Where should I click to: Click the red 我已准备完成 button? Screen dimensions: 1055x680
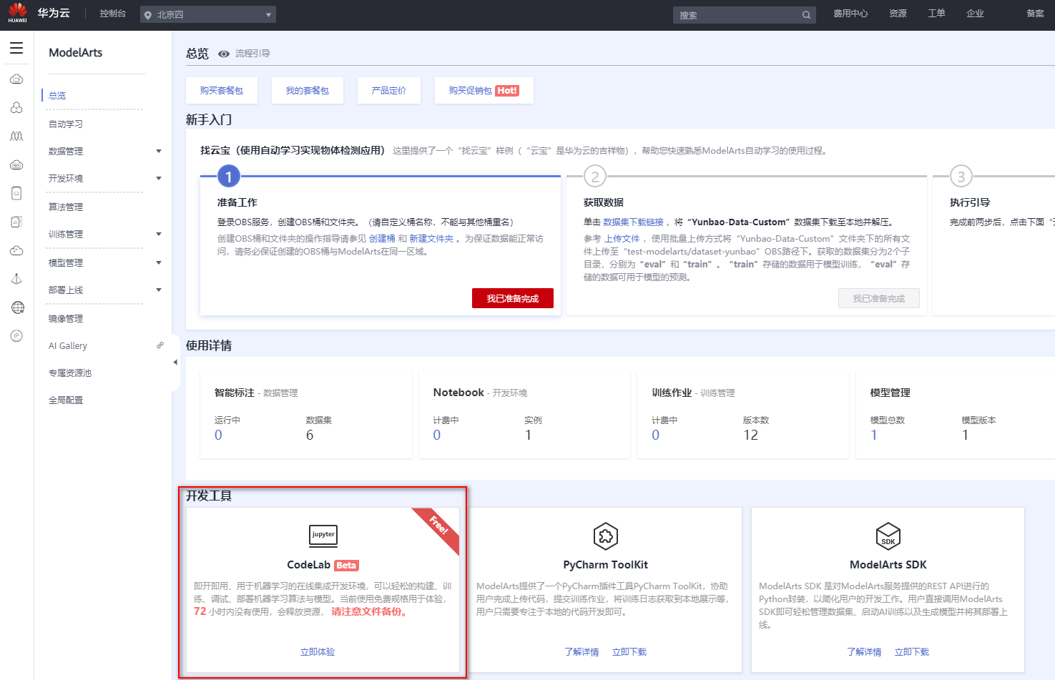click(513, 298)
